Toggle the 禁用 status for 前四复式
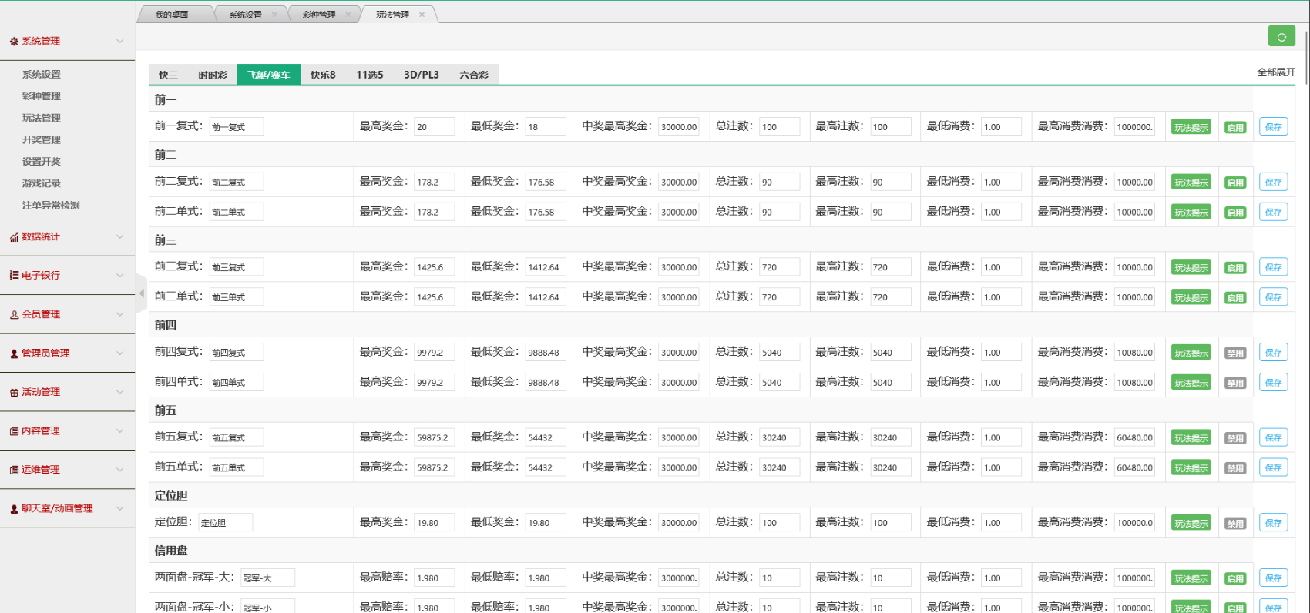The height and width of the screenshot is (613, 1310). tap(1235, 353)
